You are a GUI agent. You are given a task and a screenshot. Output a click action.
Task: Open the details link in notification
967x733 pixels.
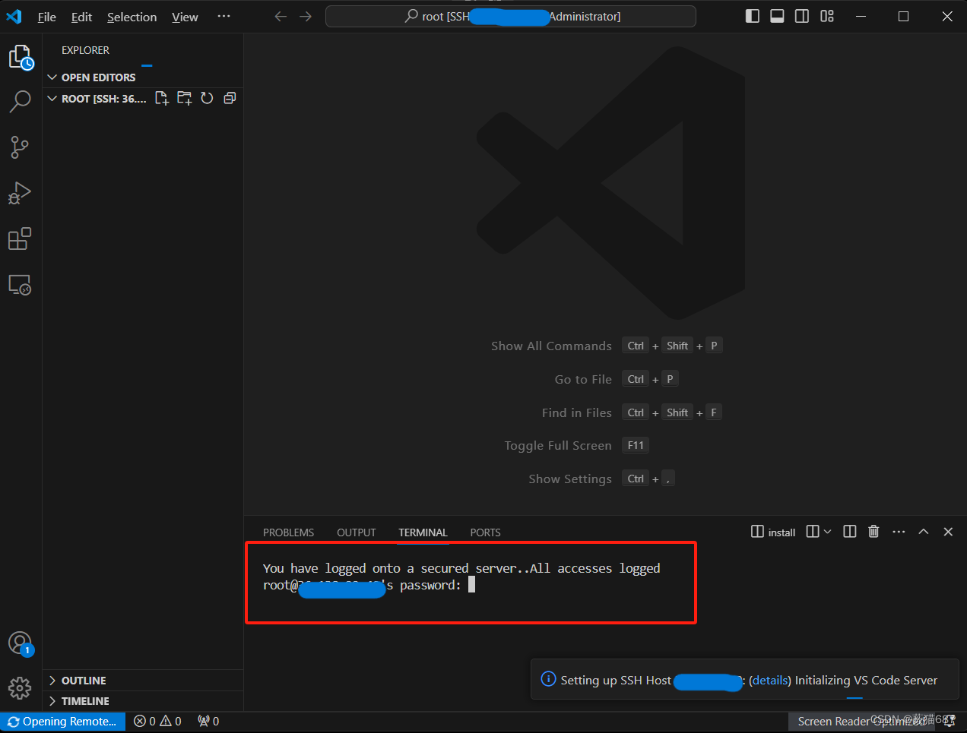[x=770, y=681]
